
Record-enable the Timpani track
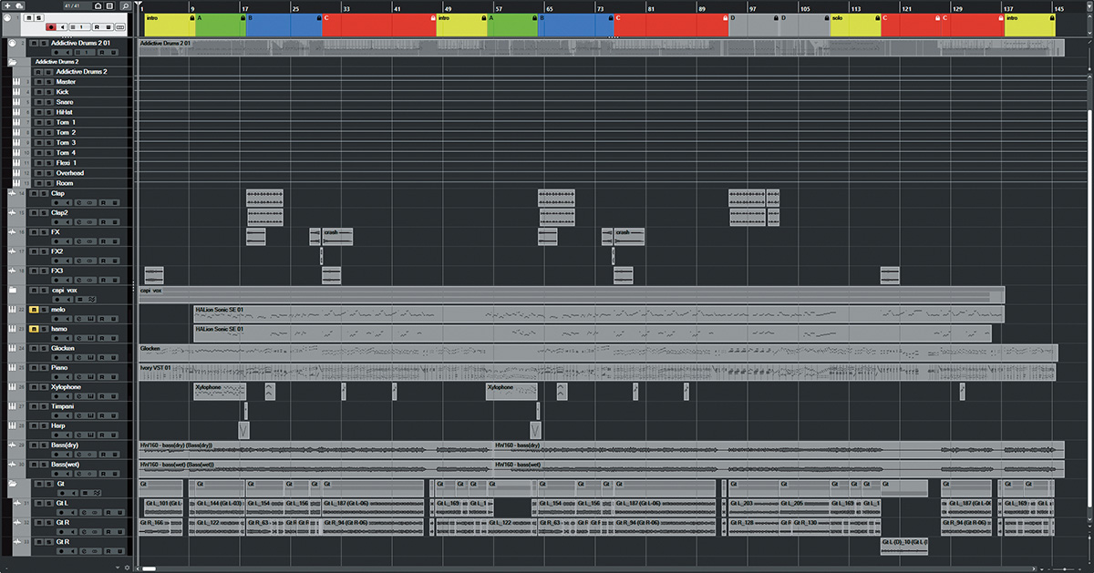tap(57, 415)
